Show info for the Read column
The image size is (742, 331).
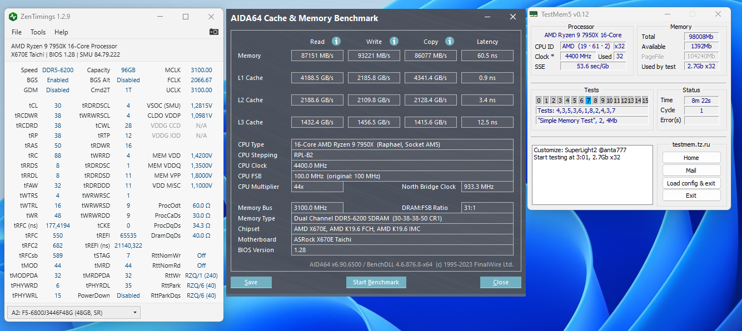[x=336, y=41]
